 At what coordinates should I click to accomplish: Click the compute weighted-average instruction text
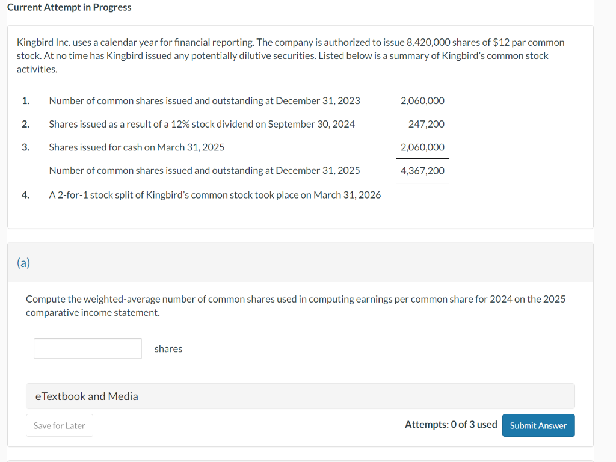point(295,306)
